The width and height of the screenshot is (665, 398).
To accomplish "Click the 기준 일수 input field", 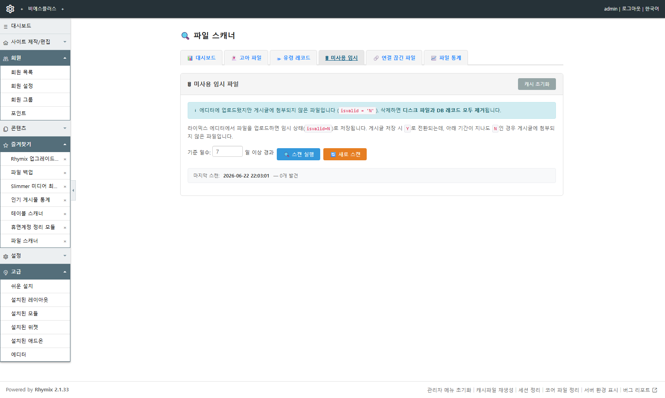I will tap(228, 151).
